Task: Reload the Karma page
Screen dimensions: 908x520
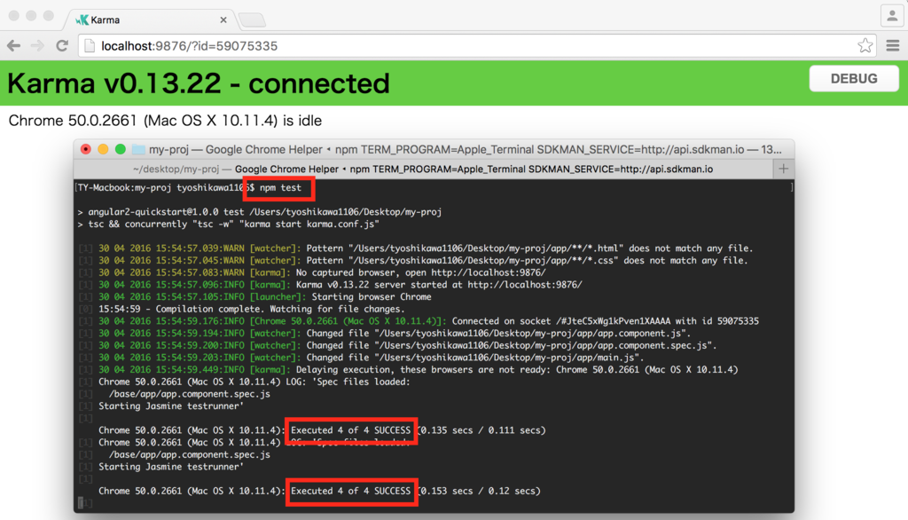Action: [x=62, y=46]
